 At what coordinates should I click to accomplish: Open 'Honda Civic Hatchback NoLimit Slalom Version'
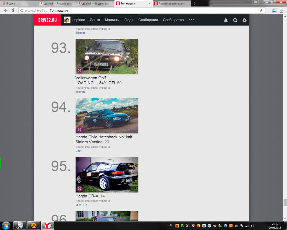pos(104,139)
